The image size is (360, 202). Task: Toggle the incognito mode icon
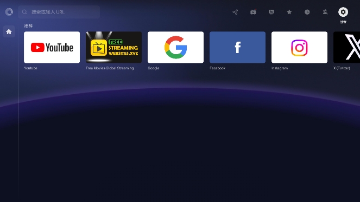pyautogui.click(x=325, y=12)
